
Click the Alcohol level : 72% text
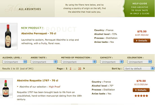(x=106, y=34)
